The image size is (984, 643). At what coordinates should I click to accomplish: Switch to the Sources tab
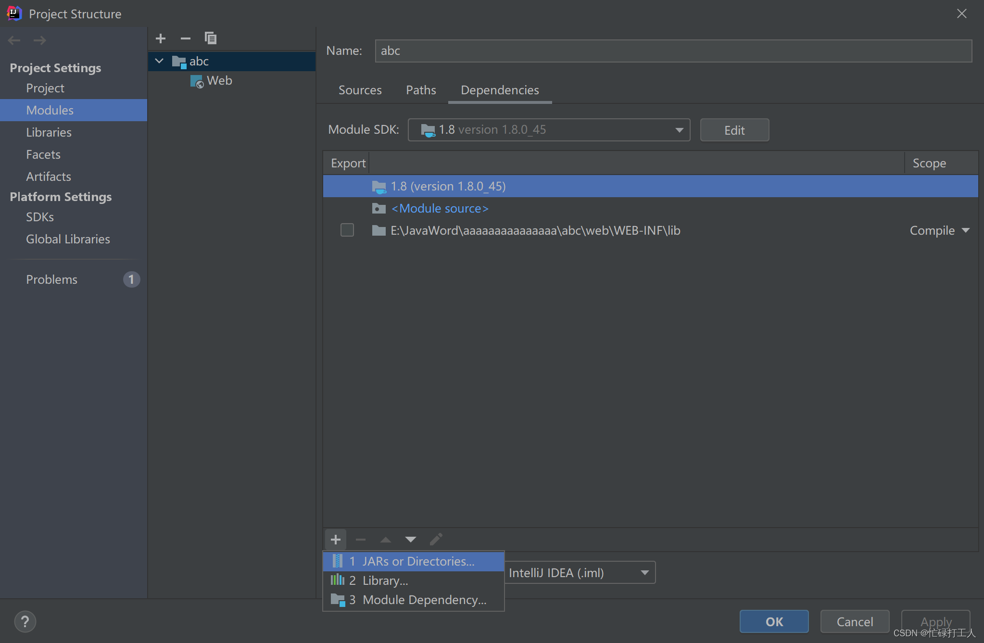pos(360,90)
